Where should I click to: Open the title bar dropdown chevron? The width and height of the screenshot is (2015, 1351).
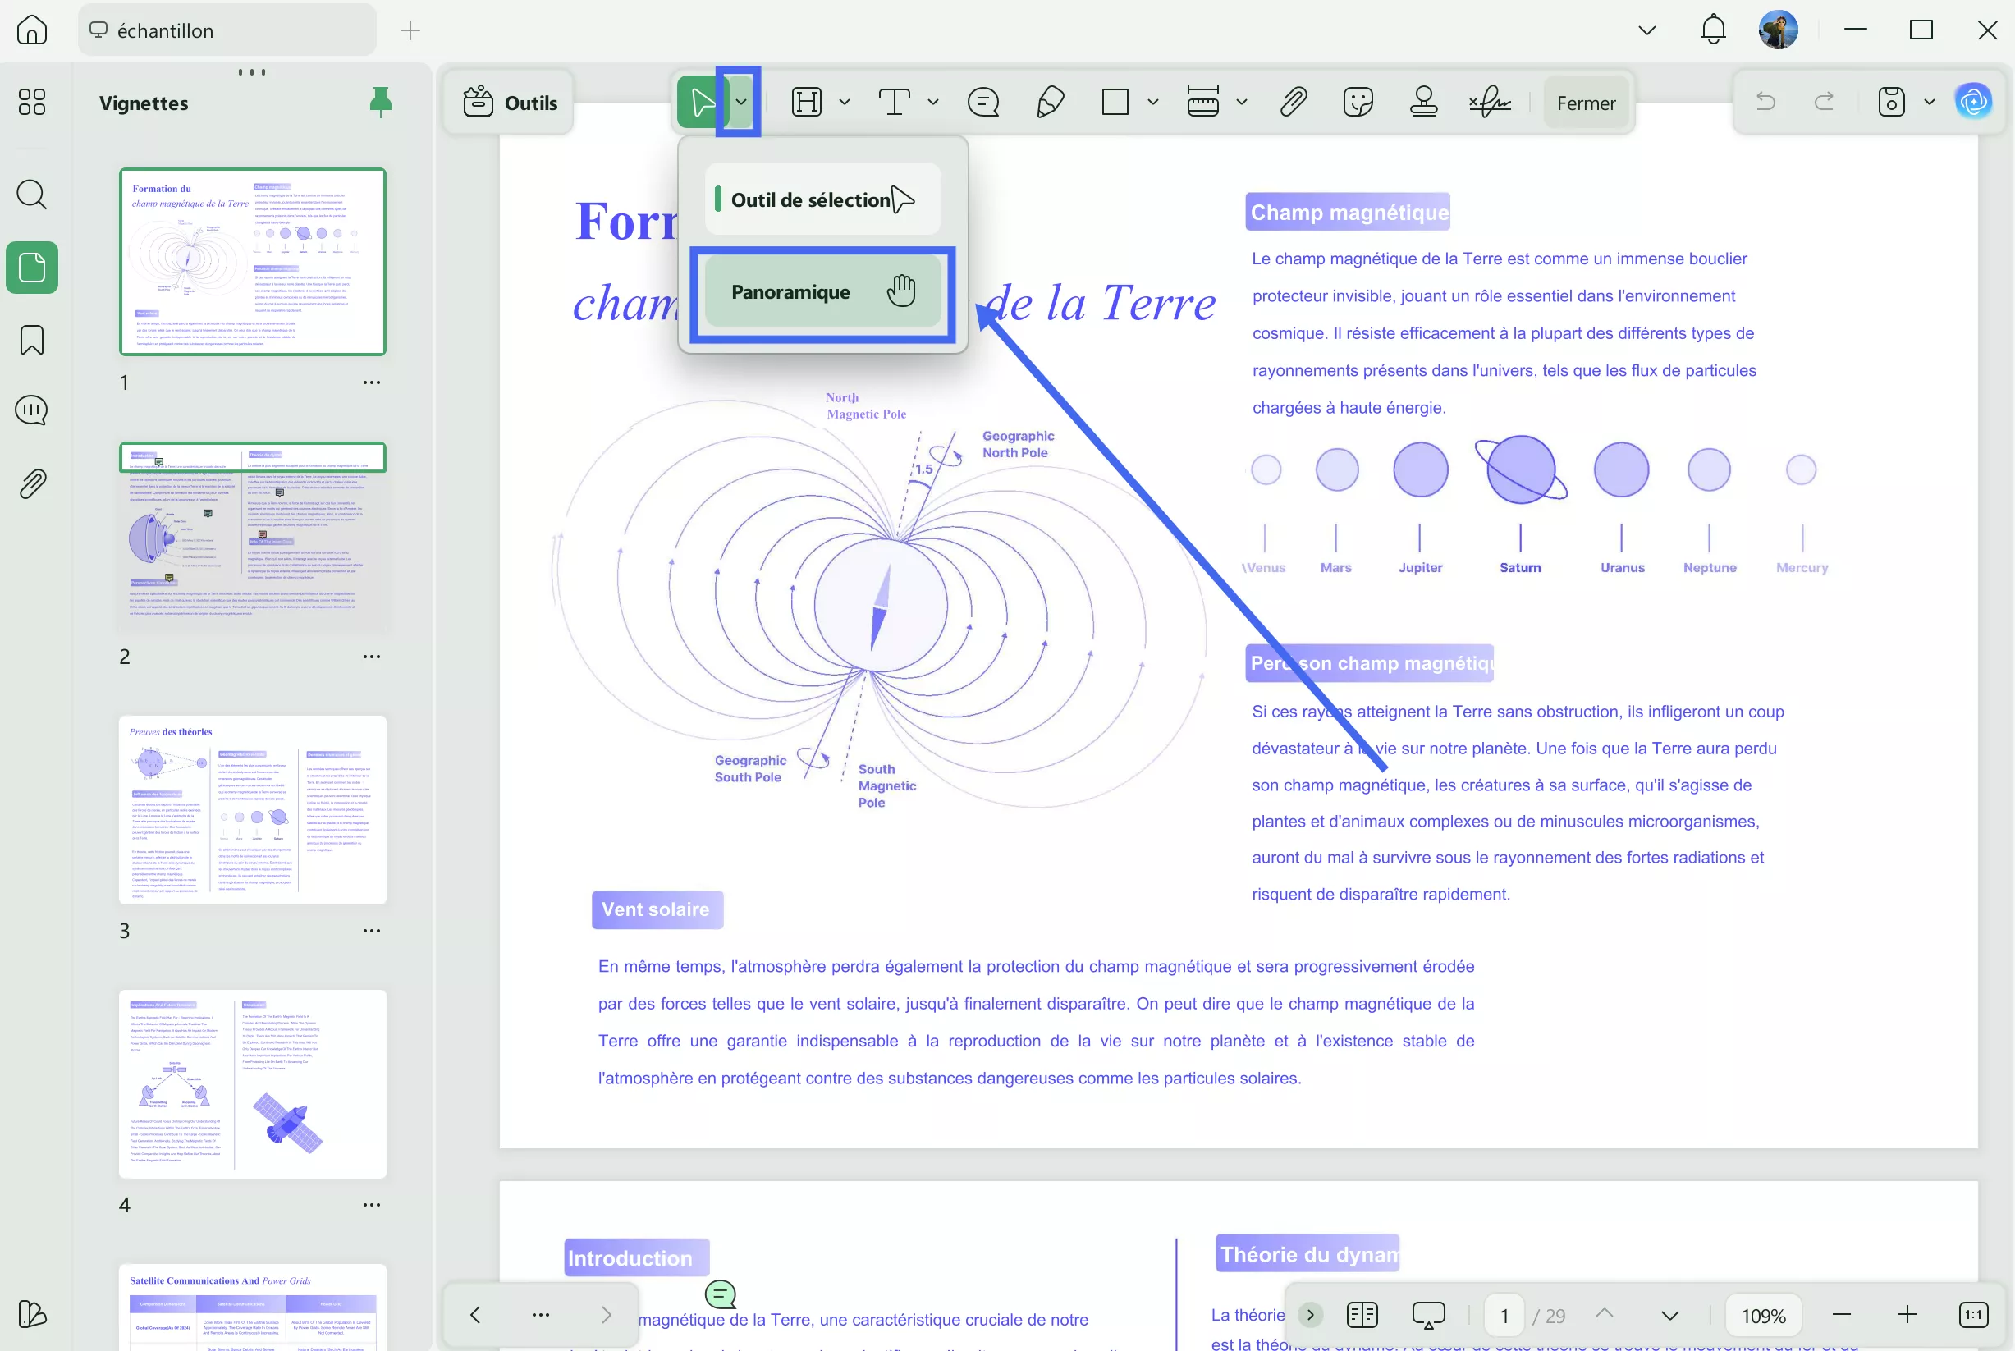coord(1647,30)
